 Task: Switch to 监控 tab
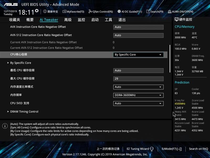(x=81, y=20)
